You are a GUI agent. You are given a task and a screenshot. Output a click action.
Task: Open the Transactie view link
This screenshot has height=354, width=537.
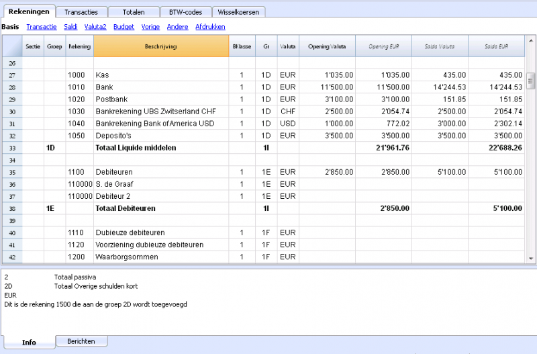(42, 27)
